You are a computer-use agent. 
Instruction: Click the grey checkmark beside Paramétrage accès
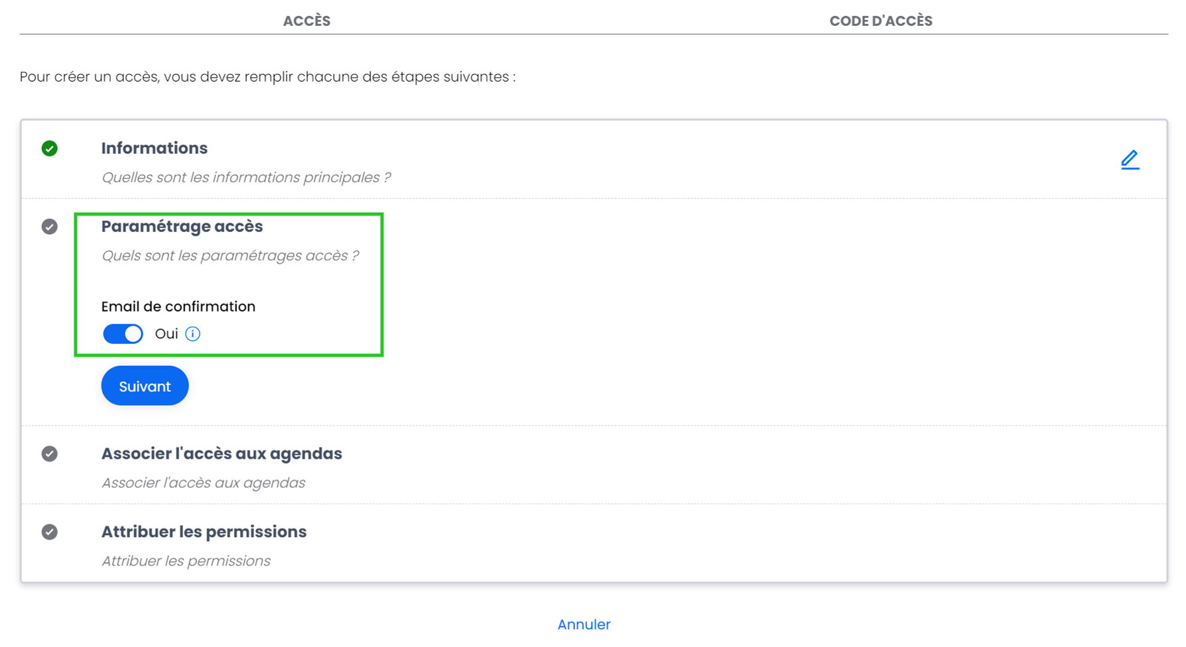click(x=50, y=227)
